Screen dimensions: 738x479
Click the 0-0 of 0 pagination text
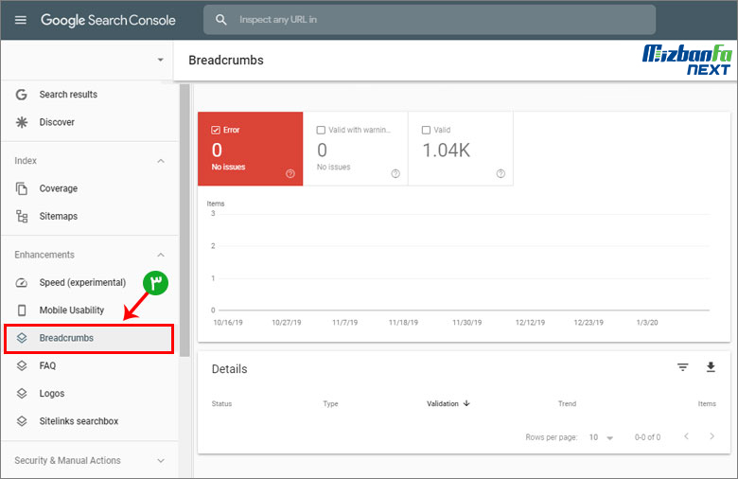[647, 437]
